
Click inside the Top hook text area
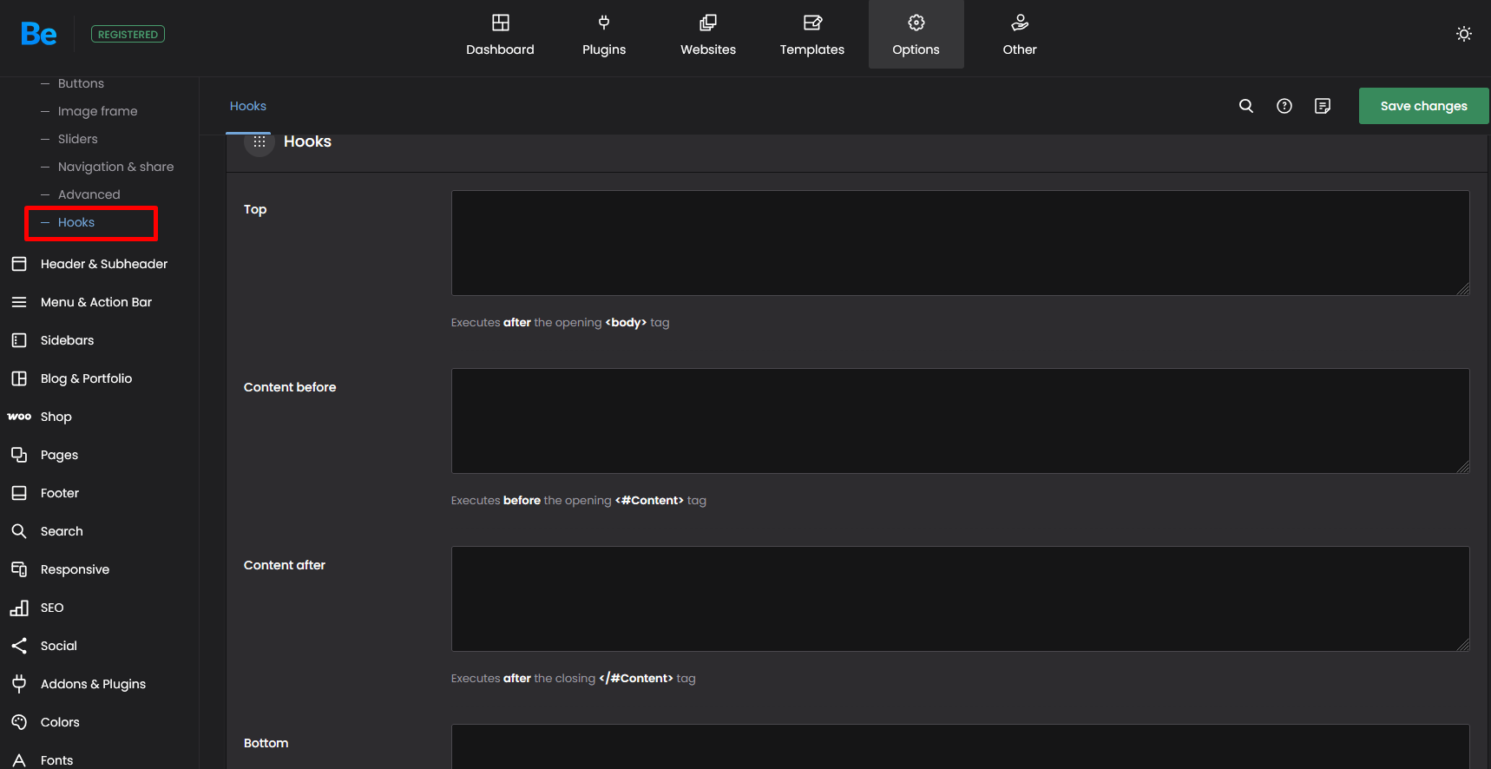[959, 243]
